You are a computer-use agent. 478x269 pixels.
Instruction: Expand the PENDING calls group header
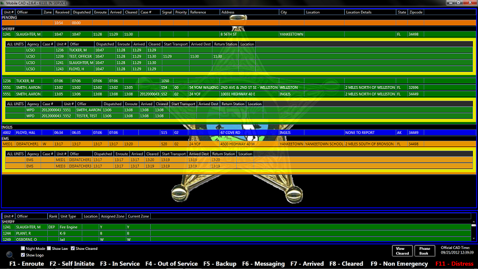click(x=10, y=17)
